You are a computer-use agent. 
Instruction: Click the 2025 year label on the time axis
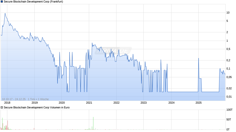click(198, 103)
